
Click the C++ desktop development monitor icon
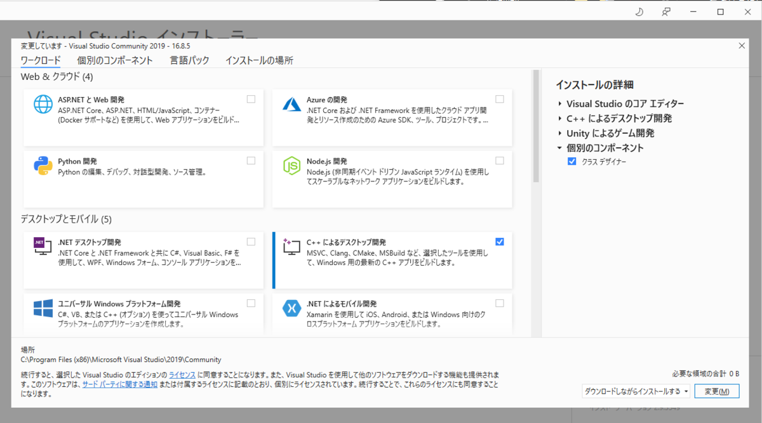[x=291, y=247]
